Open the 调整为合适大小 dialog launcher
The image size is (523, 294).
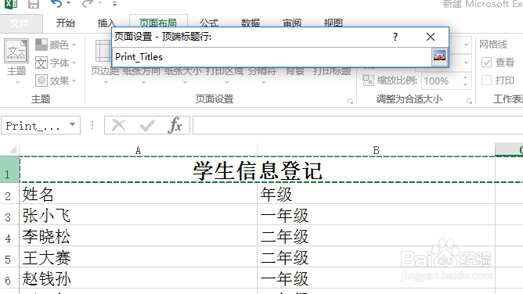pyautogui.click(x=469, y=101)
